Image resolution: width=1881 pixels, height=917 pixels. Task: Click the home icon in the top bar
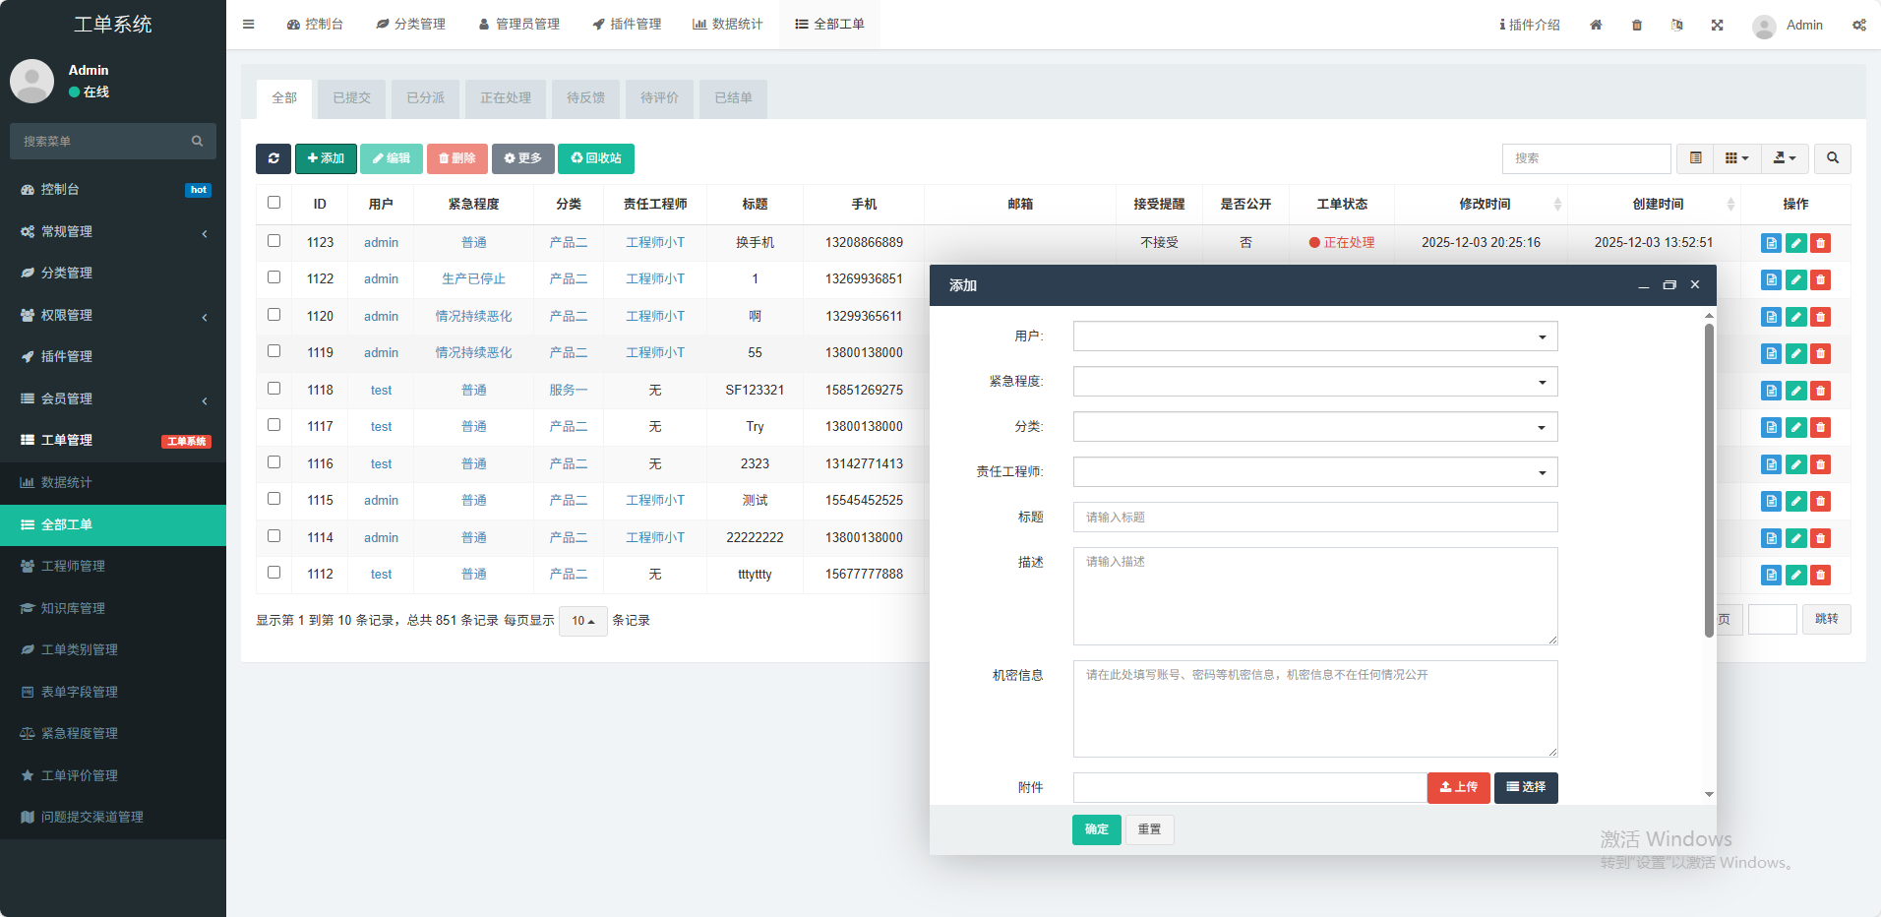[x=1596, y=25]
